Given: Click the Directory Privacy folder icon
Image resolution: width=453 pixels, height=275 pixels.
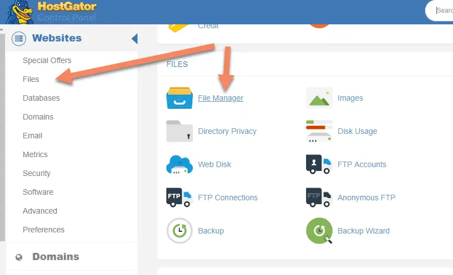Looking at the screenshot, I should pyautogui.click(x=180, y=131).
